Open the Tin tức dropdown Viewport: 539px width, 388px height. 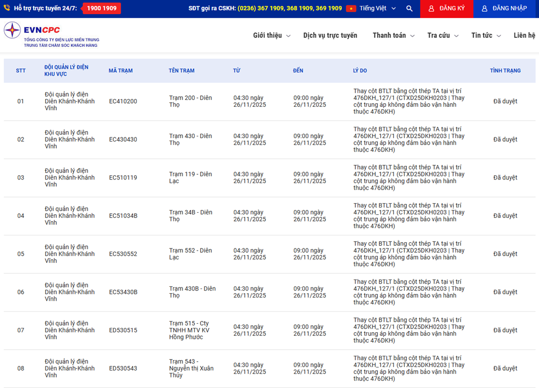(x=486, y=36)
